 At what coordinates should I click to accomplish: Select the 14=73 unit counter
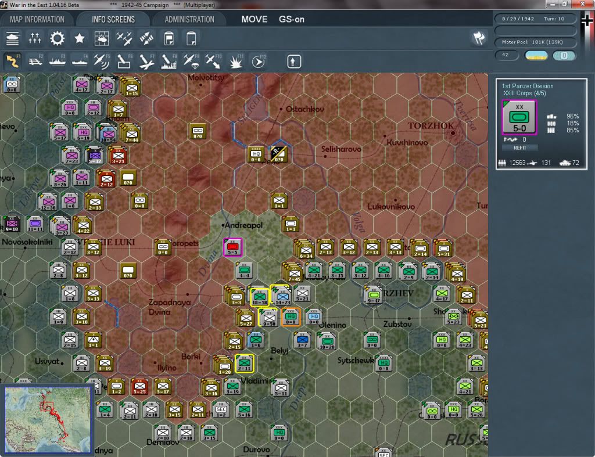[x=282, y=296]
